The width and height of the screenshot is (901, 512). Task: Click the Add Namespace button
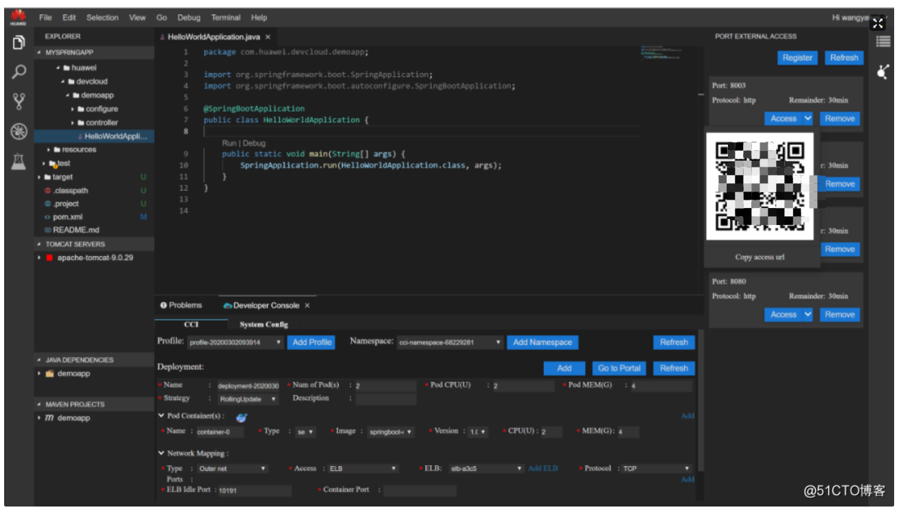point(543,342)
